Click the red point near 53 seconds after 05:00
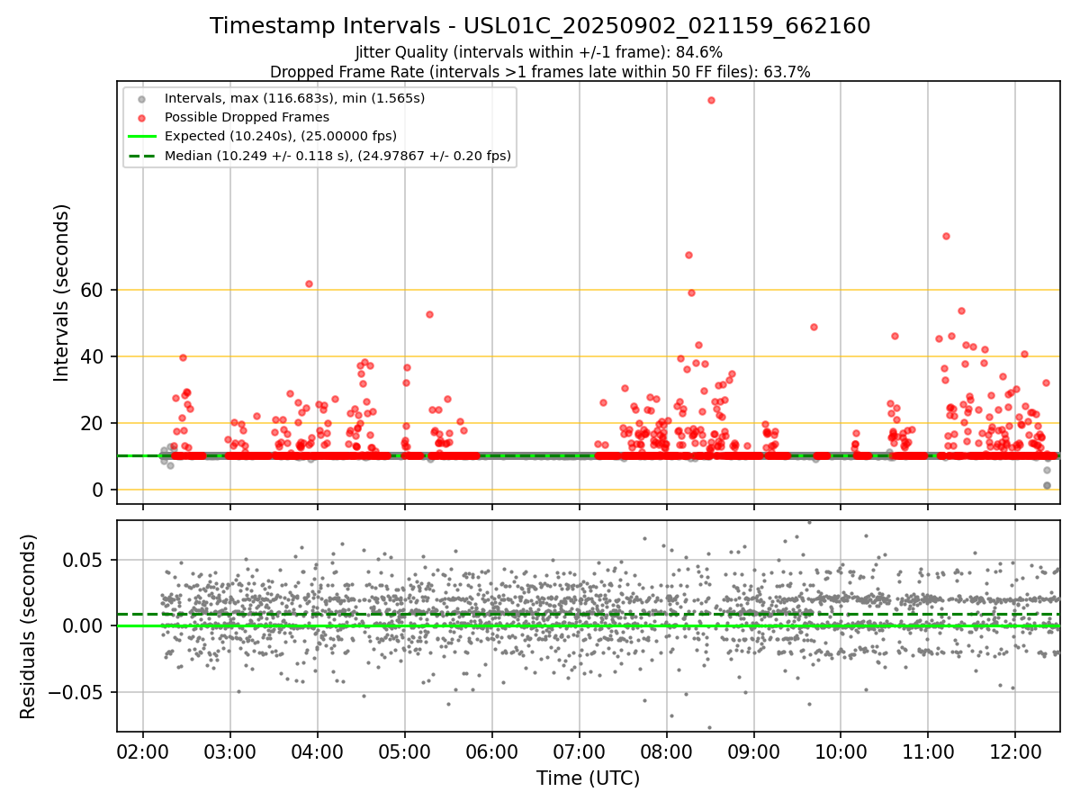 [x=429, y=314]
